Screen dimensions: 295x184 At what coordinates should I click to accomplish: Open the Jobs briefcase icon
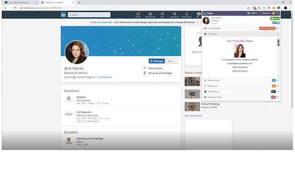162,15
